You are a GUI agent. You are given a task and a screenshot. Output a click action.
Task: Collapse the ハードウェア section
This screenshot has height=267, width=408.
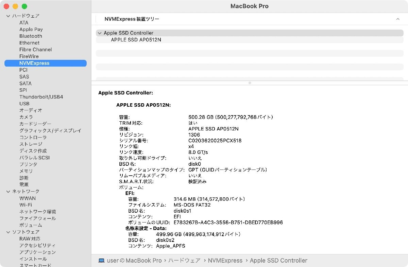coord(8,16)
